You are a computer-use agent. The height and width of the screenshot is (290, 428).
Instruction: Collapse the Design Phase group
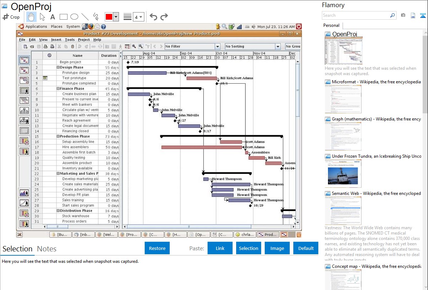[x=58, y=67]
